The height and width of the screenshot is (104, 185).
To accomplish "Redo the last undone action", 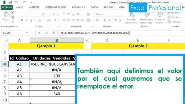I will point(24,2).
